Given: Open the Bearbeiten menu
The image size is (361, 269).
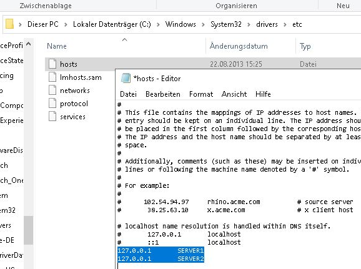Looking at the screenshot, I should click(163, 94).
